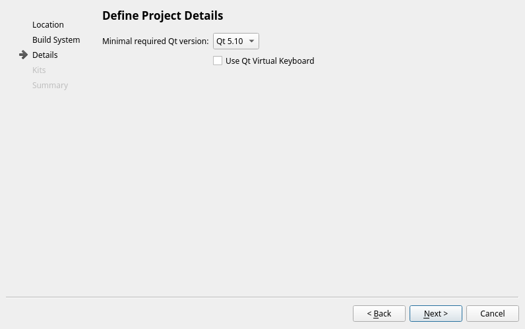Enable the Use Qt Virtual Keyboard checkbox

click(x=218, y=61)
